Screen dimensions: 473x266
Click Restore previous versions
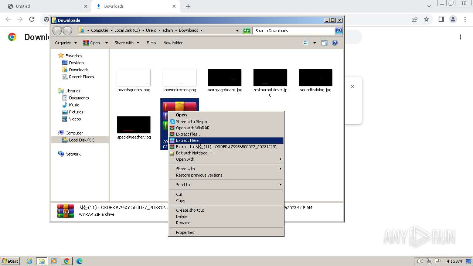pos(226,175)
